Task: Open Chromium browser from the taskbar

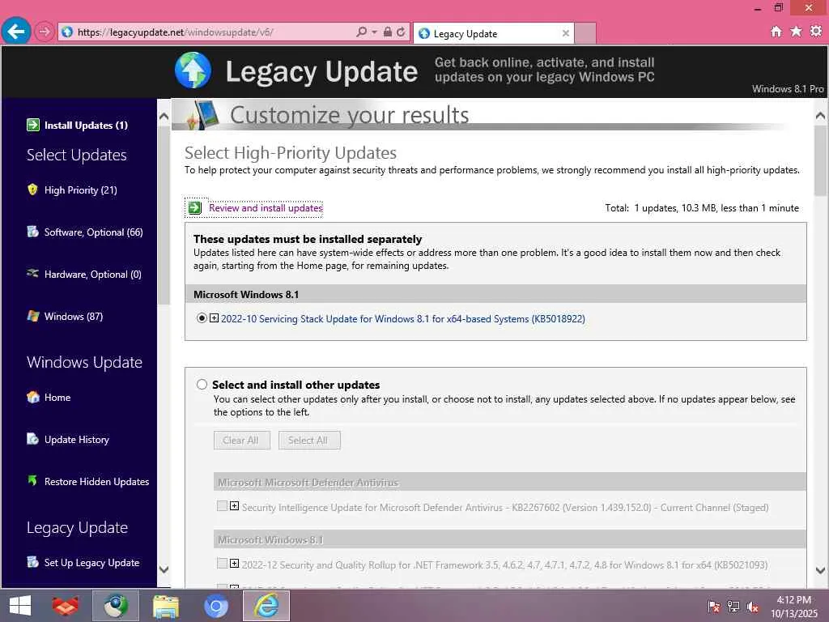Action: (215, 606)
